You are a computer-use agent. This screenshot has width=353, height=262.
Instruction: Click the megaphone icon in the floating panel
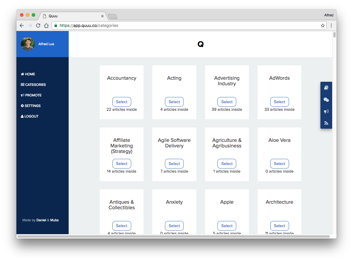(326, 111)
